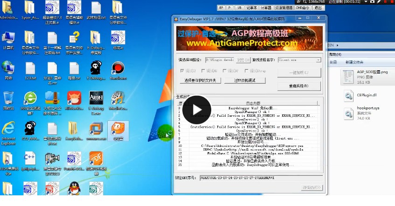Open the 雷电数据分析.txt file

[x=52, y=133]
